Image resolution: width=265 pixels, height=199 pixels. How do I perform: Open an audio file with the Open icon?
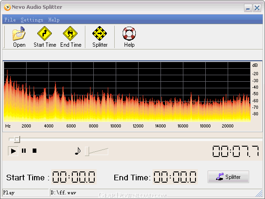(x=19, y=36)
